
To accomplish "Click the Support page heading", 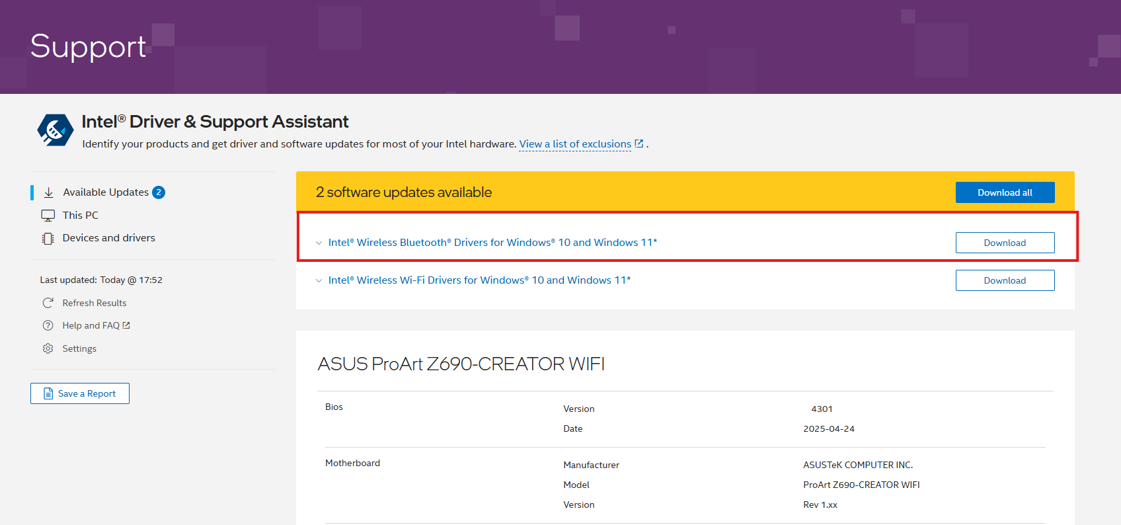I will 88,47.
